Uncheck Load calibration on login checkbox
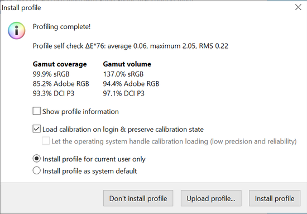This screenshot has width=307, height=214. tap(37, 129)
